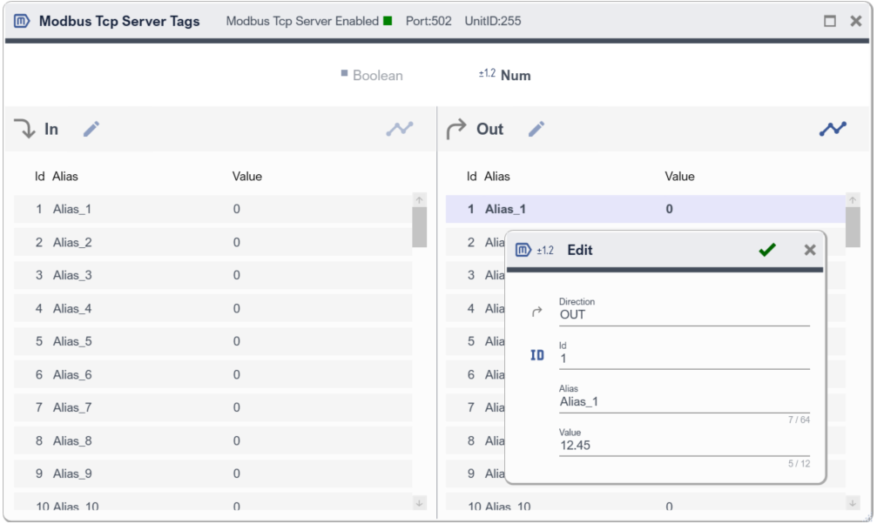Click the In list scrollbar down arrow

pyautogui.click(x=419, y=503)
